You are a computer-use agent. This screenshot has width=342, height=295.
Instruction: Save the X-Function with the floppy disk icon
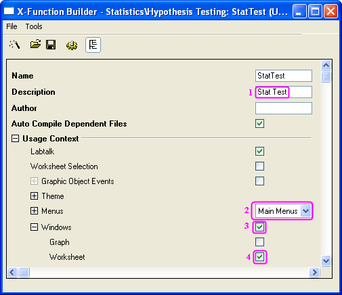pyautogui.click(x=51, y=45)
